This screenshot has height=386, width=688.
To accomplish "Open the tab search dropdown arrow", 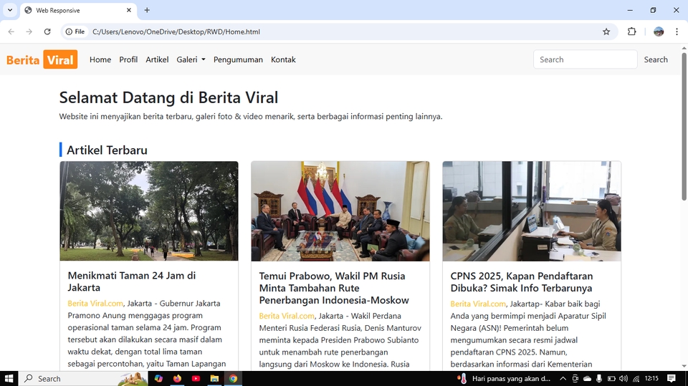I will click(x=10, y=10).
